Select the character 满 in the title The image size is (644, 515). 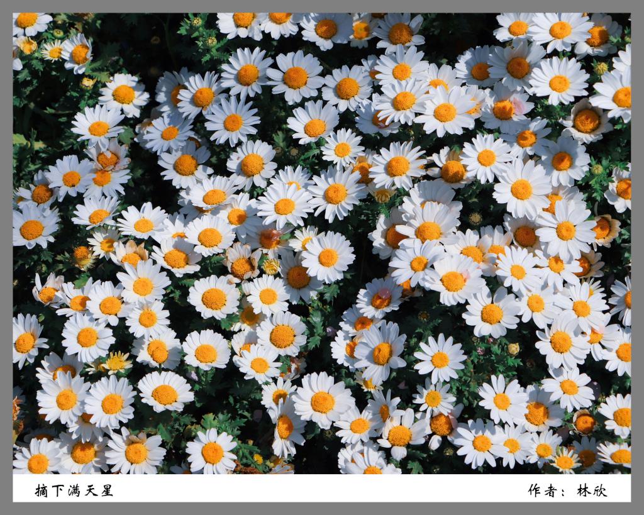[x=74, y=491]
